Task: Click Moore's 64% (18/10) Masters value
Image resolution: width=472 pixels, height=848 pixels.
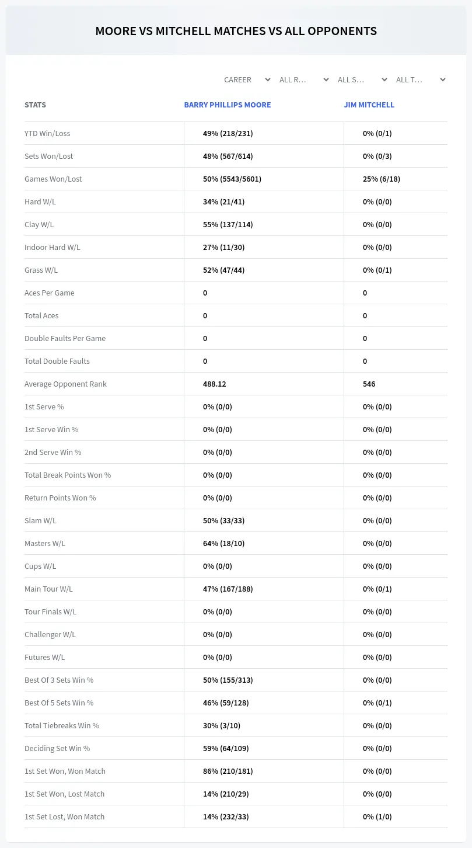Action: [x=224, y=544]
